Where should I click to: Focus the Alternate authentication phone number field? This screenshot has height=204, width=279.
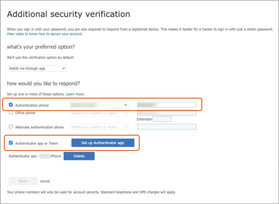(167, 127)
